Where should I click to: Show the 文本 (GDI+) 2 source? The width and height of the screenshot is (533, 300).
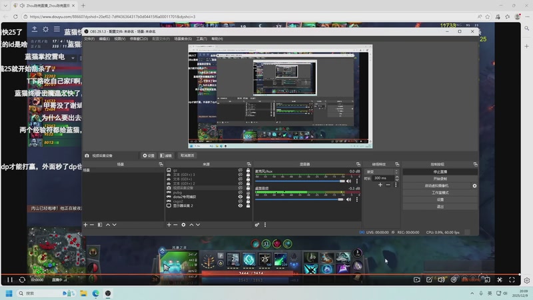pyautogui.click(x=241, y=183)
